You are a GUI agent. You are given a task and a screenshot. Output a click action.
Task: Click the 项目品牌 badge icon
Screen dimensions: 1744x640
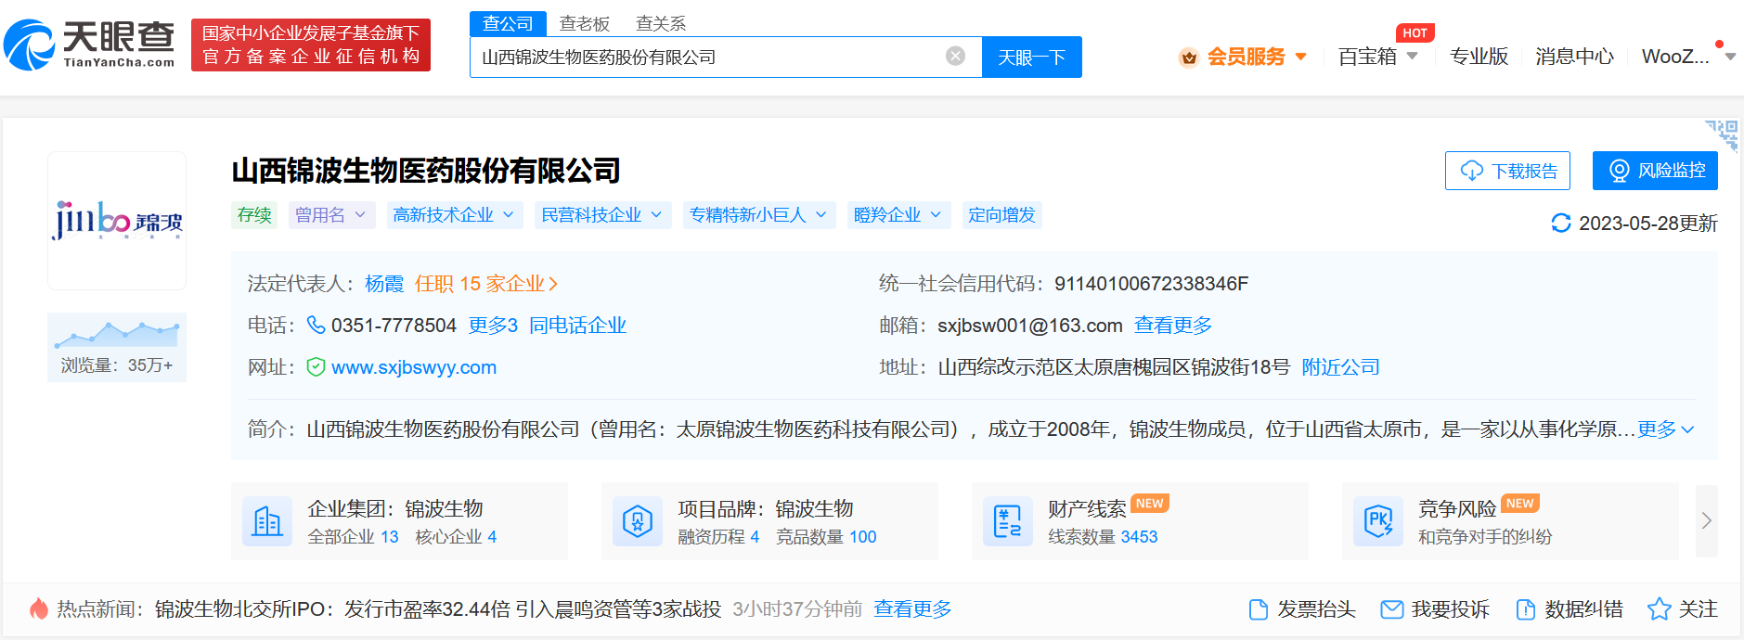click(x=638, y=521)
